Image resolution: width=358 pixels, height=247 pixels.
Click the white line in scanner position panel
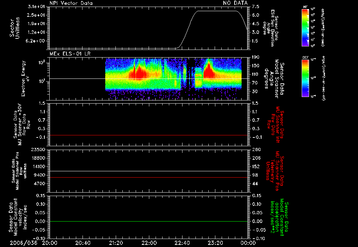coord(148,171)
